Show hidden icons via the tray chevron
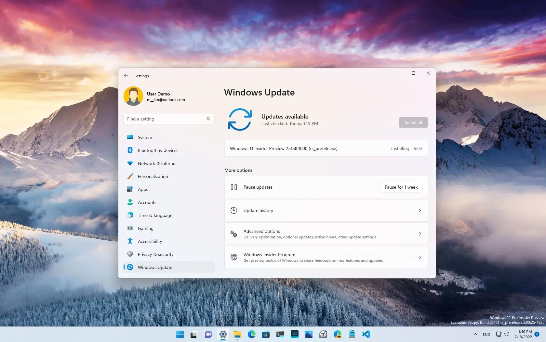Screen dimensions: 546x342 475,334
